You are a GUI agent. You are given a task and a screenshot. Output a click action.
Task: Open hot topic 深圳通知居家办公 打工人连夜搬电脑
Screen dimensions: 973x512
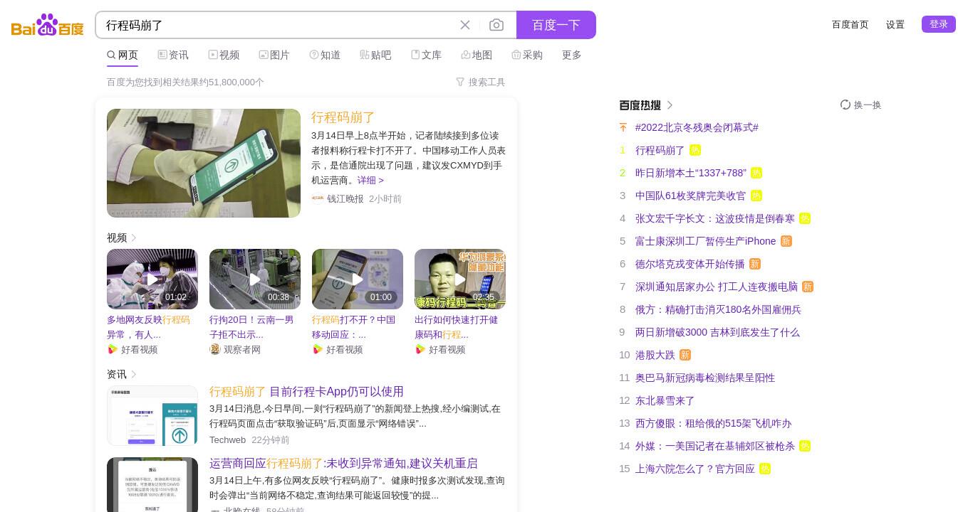[x=717, y=287]
